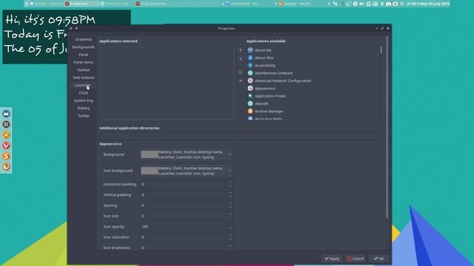This screenshot has height=266, width=474.
Task: Select the Add/Remove Software icon
Action: point(250,73)
